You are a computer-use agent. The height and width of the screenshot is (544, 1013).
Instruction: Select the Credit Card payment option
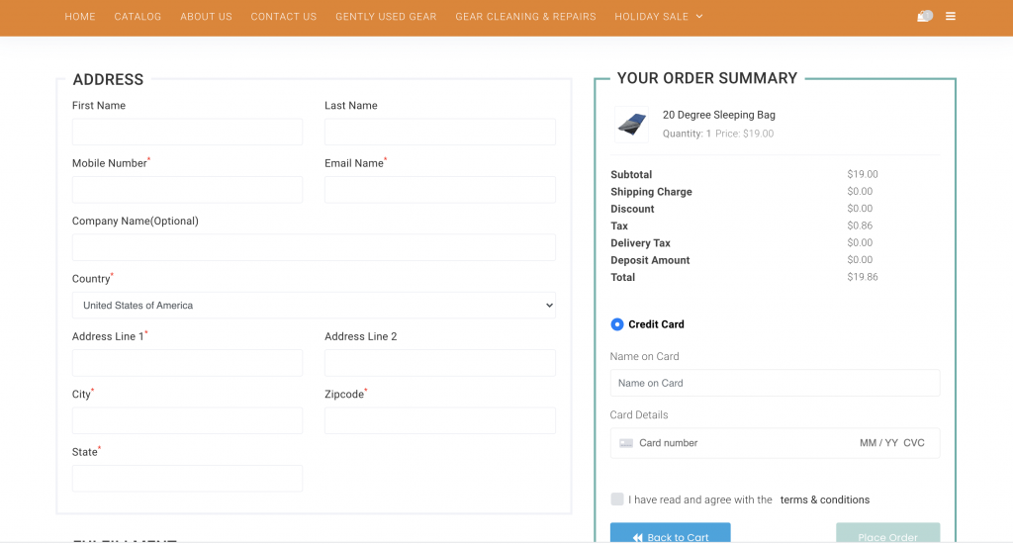(x=617, y=324)
